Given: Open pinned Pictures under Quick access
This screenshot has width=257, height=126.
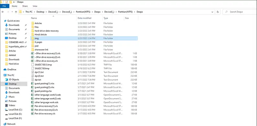Looking at the screenshot, I should tap(13, 34).
